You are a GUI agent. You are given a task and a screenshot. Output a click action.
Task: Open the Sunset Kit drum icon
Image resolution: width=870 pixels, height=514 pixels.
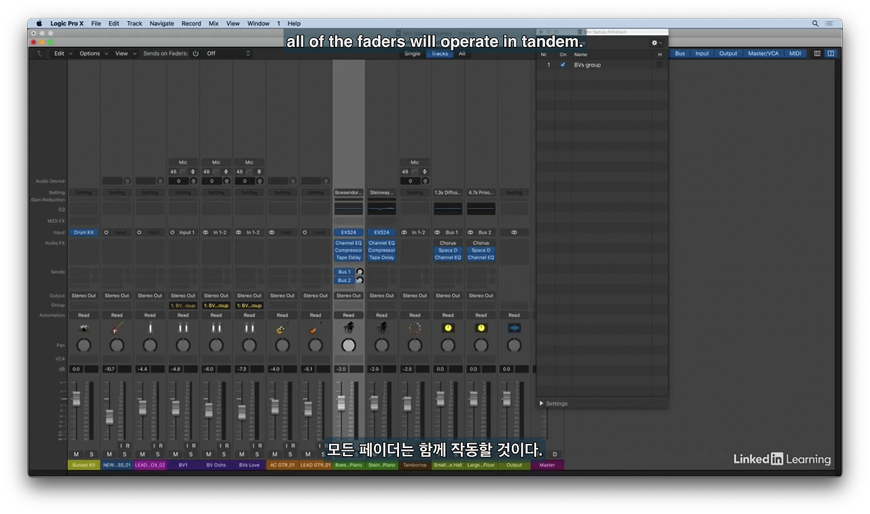84,328
